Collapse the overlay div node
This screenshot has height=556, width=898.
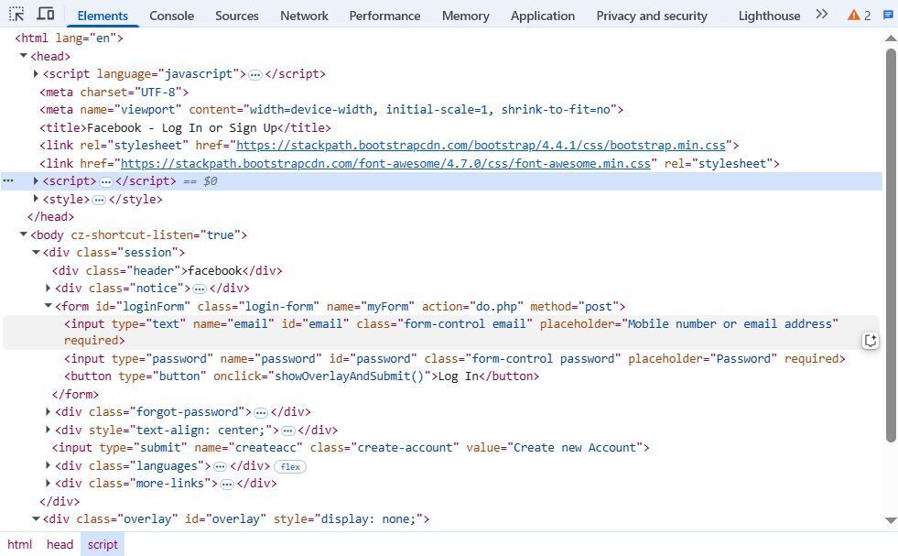pyautogui.click(x=36, y=518)
